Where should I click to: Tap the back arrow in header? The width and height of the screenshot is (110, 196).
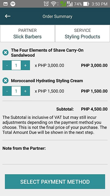coord(8,16)
